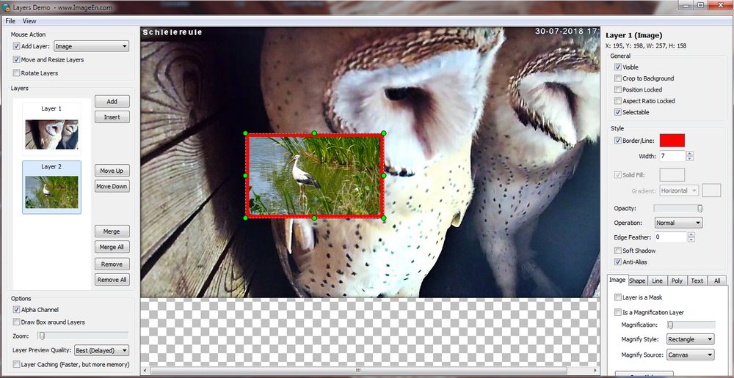Enable the Soft Shadow checkbox
Screen dimensions: 734x378
(x=618, y=251)
